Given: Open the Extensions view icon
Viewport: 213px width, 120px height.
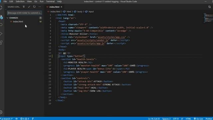Looking at the screenshot, I should 1,42.
